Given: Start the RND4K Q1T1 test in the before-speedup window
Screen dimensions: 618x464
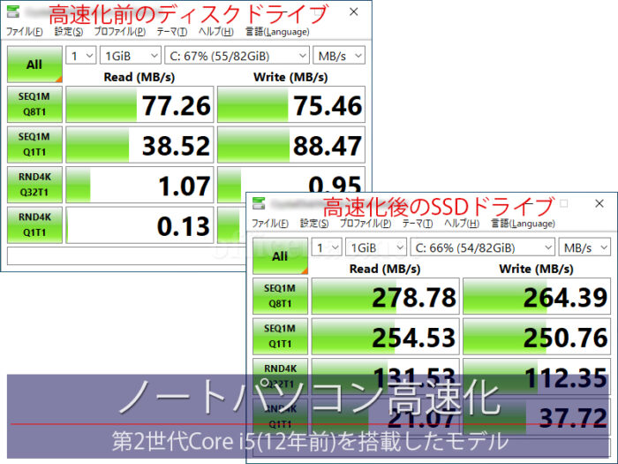Looking at the screenshot, I should pos(34,224).
